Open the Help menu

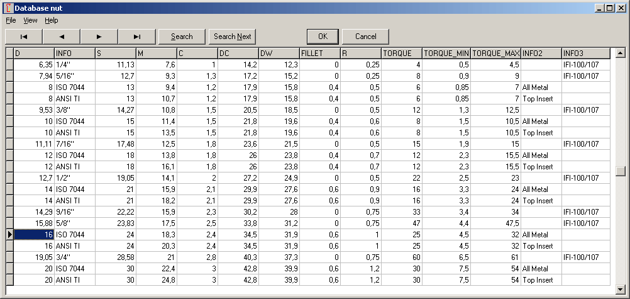51,20
